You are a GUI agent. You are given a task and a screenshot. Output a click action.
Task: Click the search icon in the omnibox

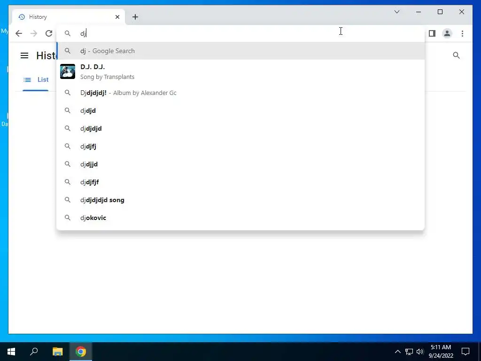[68, 33]
